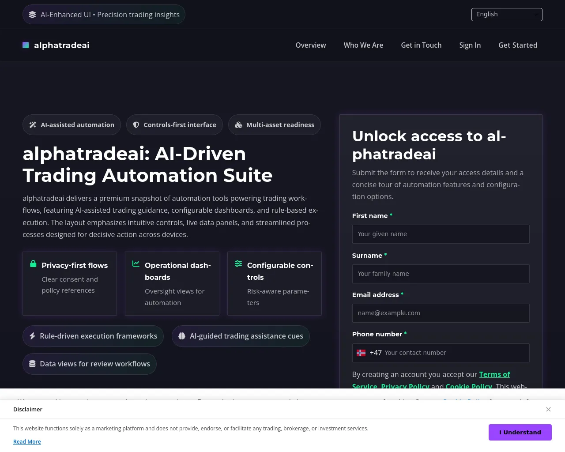Click the I Understand button
The width and height of the screenshot is (565, 452).
pos(520,432)
